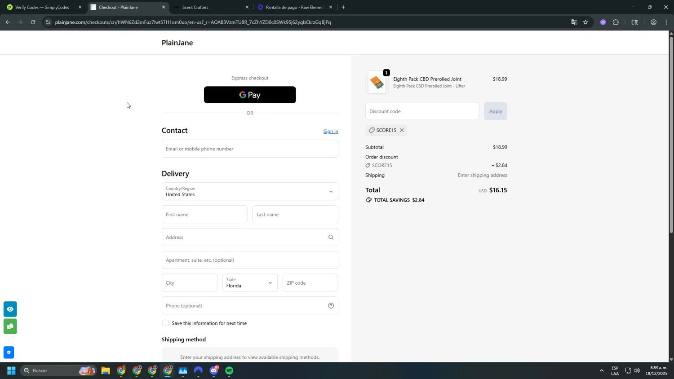Image resolution: width=674 pixels, height=379 pixels.
Task: Click the taskbar Buscar search box
Action: tap(58, 370)
